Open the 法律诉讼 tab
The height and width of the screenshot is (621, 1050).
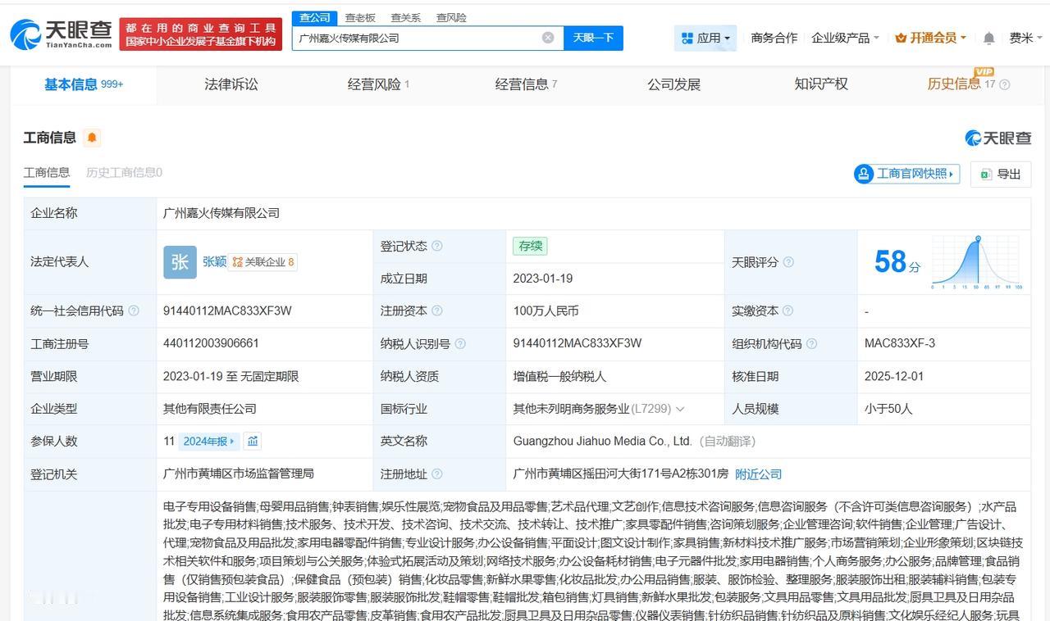[x=231, y=84]
